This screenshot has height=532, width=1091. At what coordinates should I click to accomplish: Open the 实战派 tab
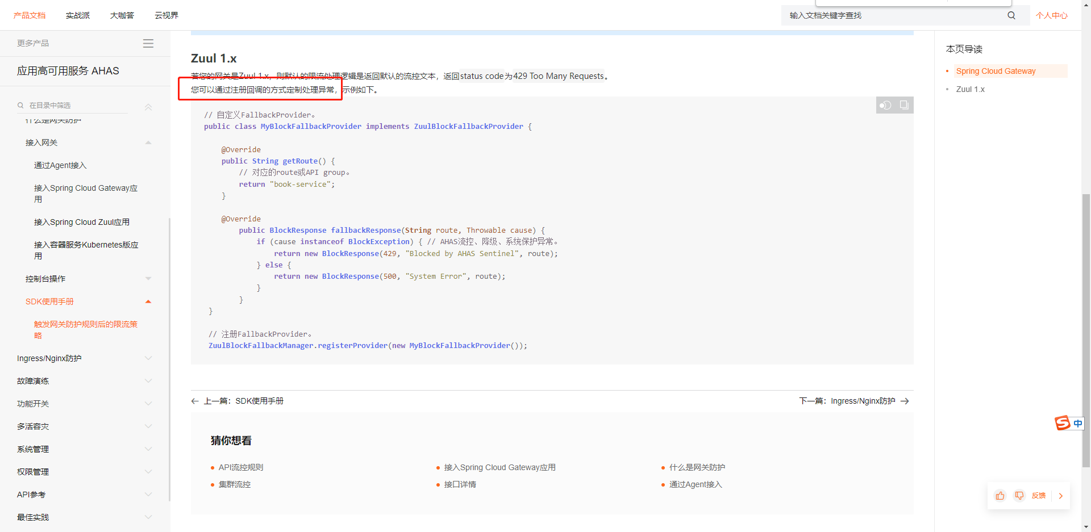click(x=78, y=15)
